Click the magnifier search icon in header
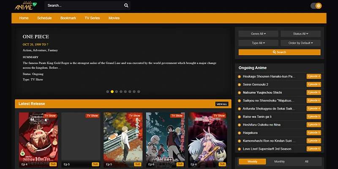The width and height of the screenshot is (338, 169). (126, 5)
